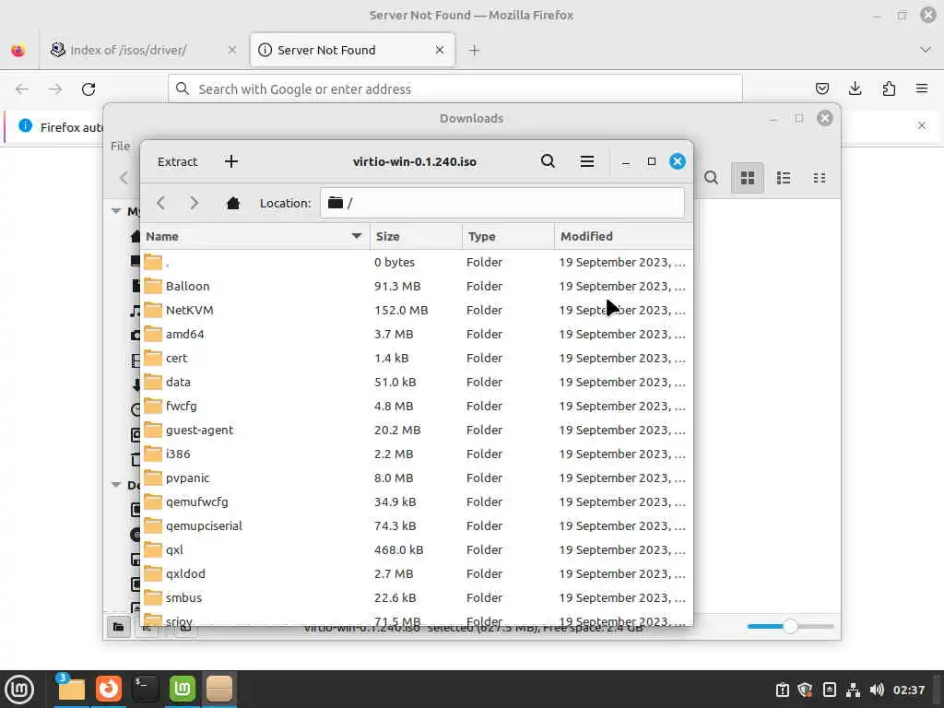Screen dimensions: 944x708
Task: Click the 02:37 panel clock
Action: click(x=908, y=690)
